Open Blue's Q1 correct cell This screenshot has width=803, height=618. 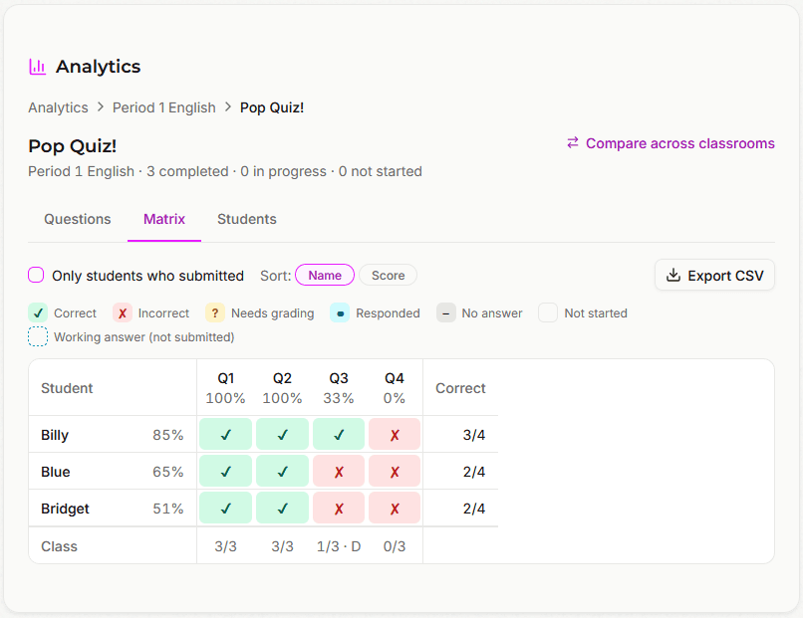tap(225, 471)
